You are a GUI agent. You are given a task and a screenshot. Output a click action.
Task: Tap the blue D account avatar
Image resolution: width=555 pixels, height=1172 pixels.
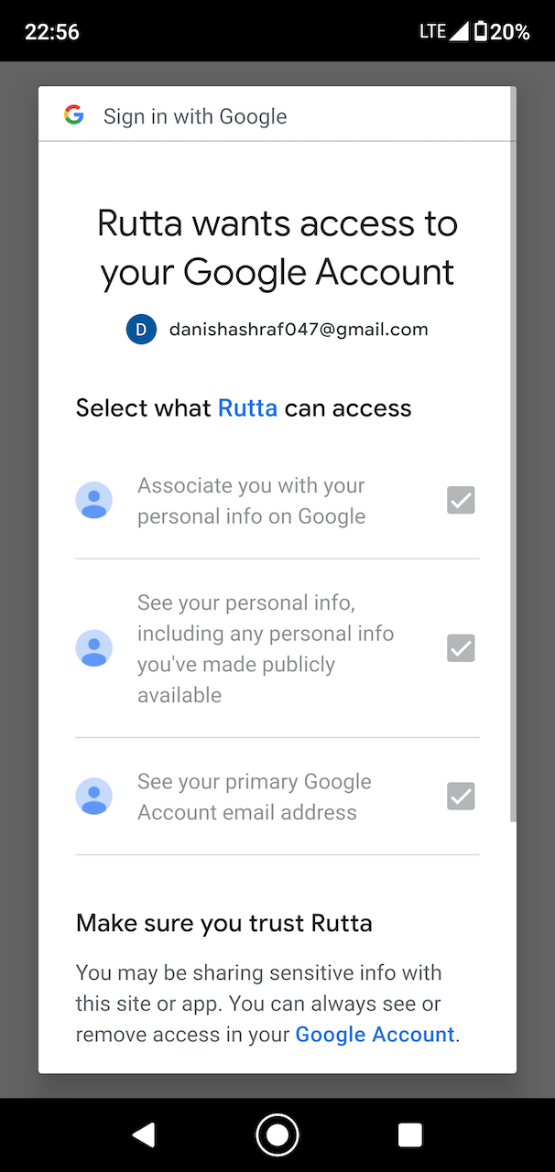(142, 330)
